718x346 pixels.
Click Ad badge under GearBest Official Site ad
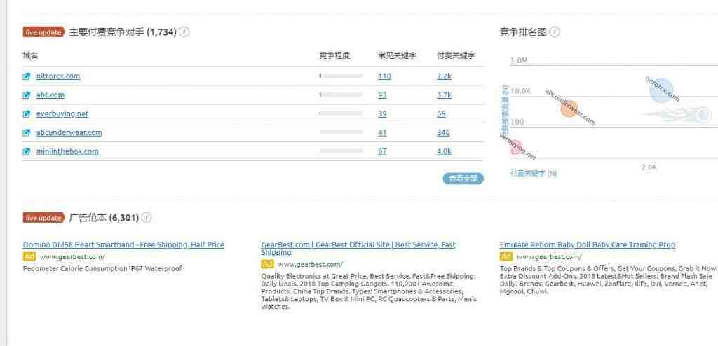tap(267, 264)
